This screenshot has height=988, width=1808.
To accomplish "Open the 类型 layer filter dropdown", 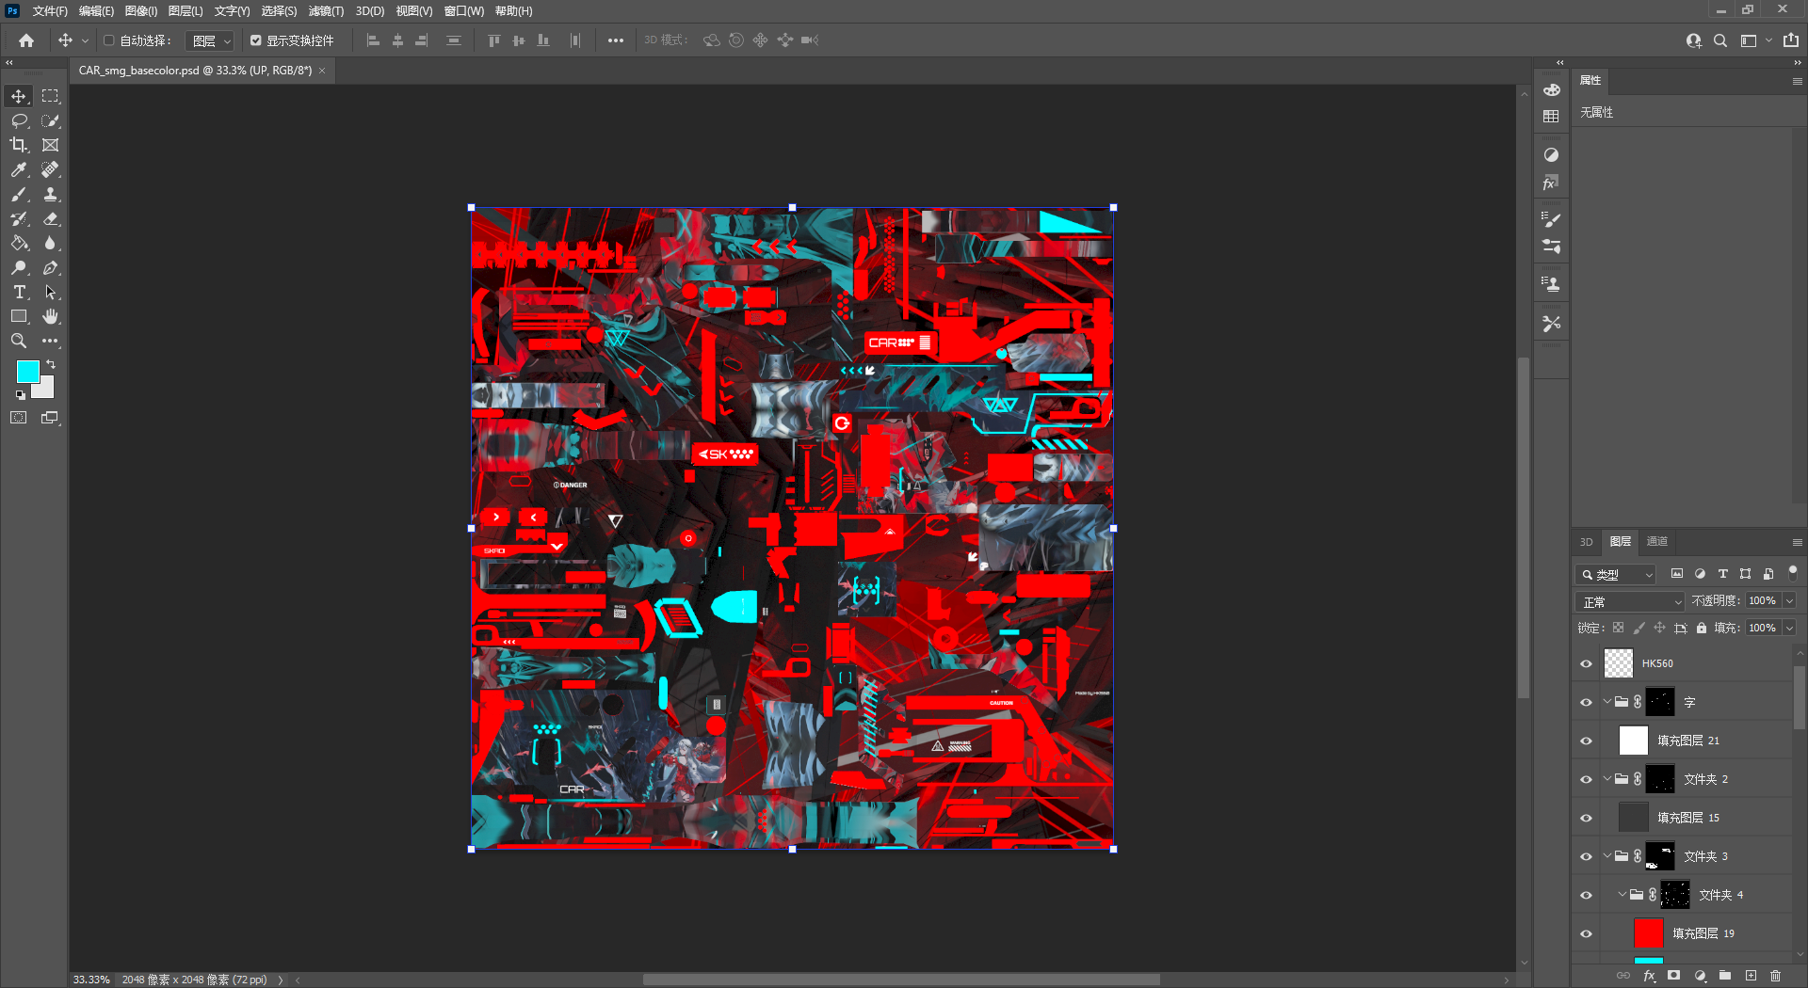I will click(x=1617, y=574).
